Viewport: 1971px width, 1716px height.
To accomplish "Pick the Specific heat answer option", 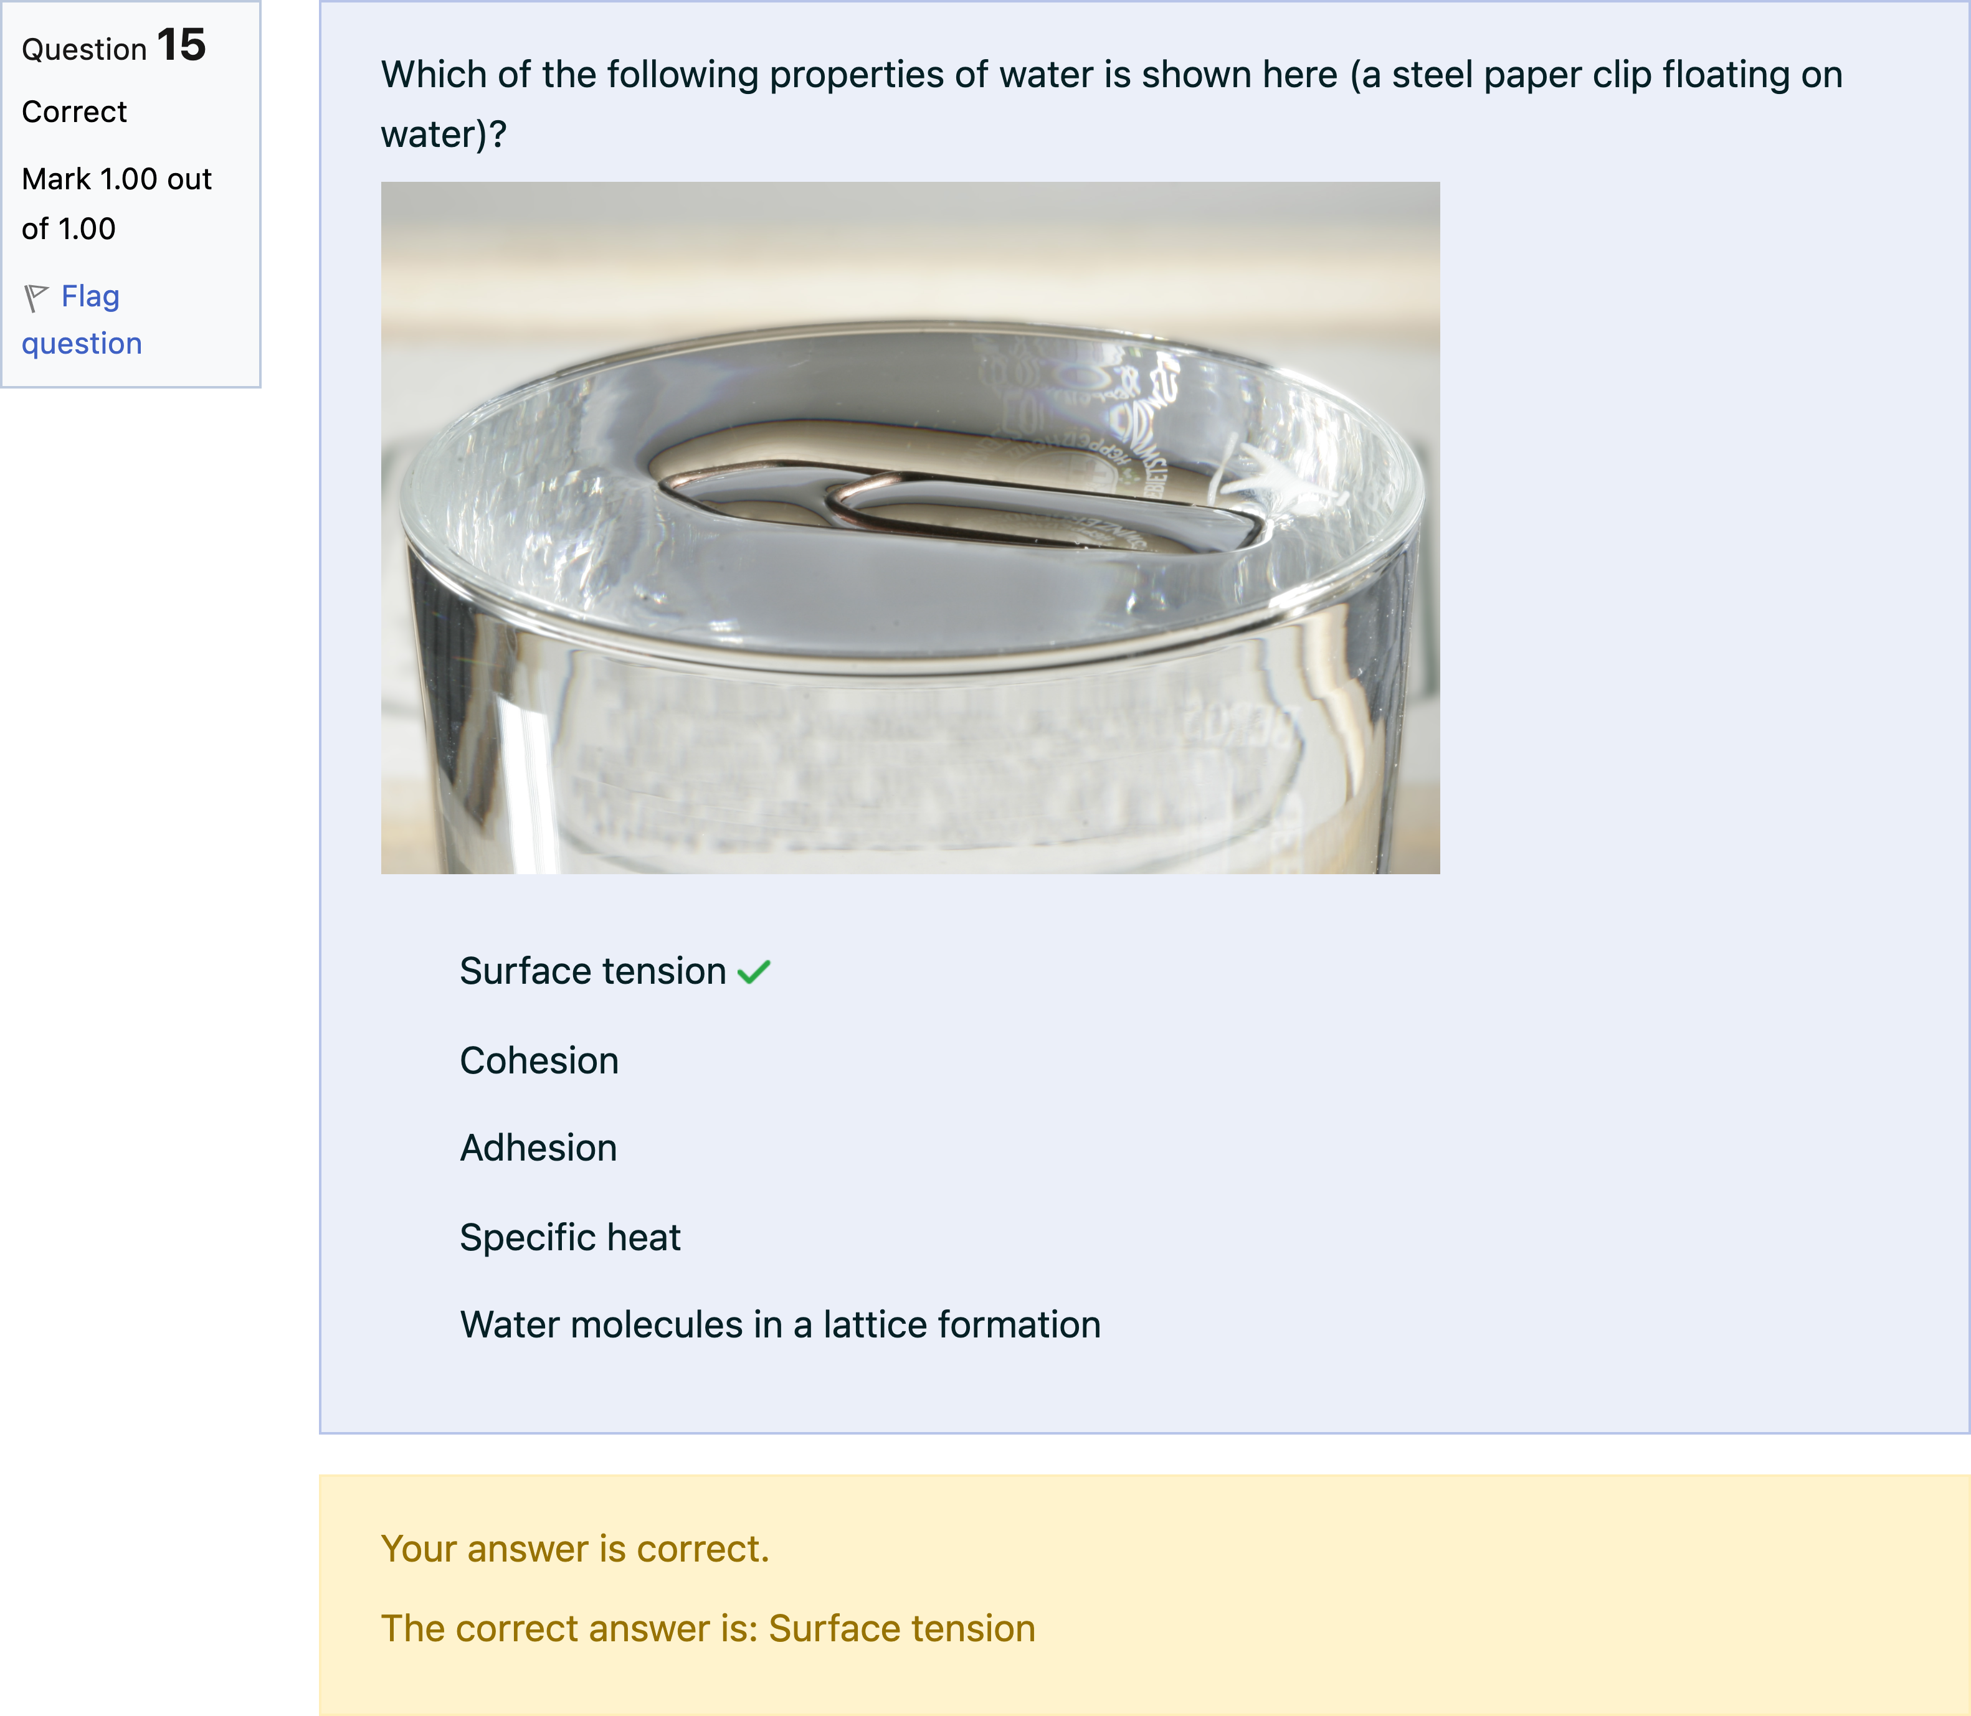I will click(x=569, y=1237).
